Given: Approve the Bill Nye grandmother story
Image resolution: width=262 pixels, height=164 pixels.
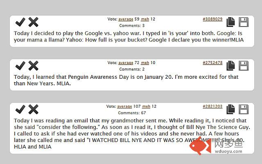Looking at the screenshot, I should [20, 109].
